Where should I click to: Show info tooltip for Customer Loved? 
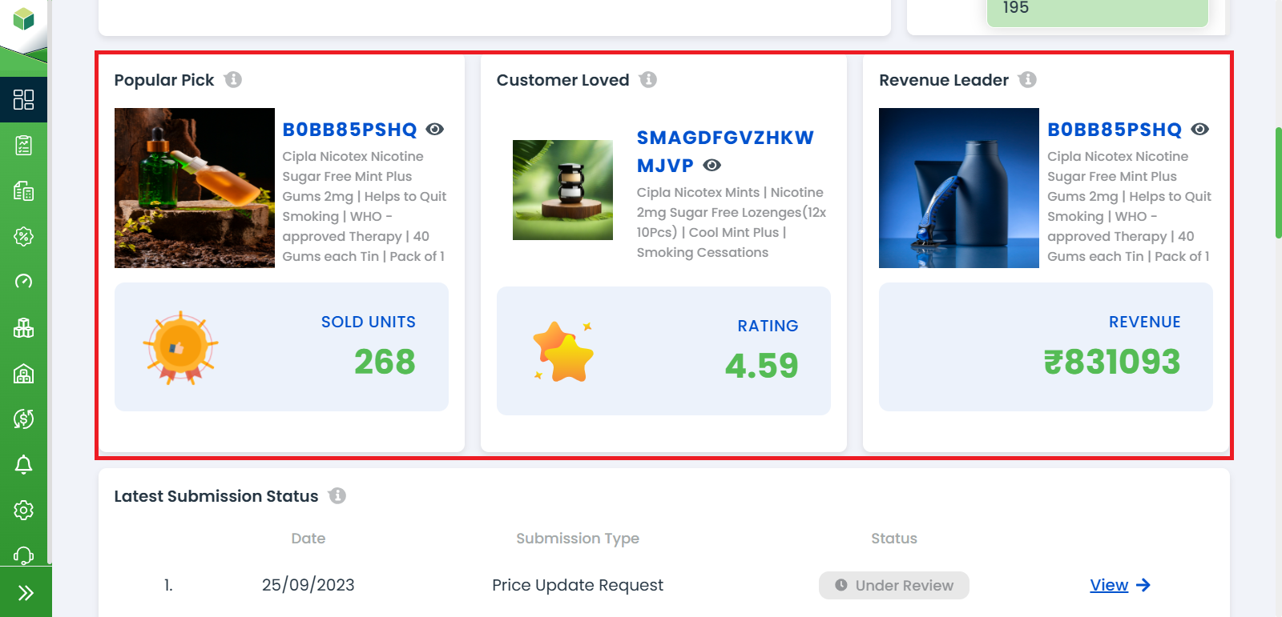click(648, 80)
